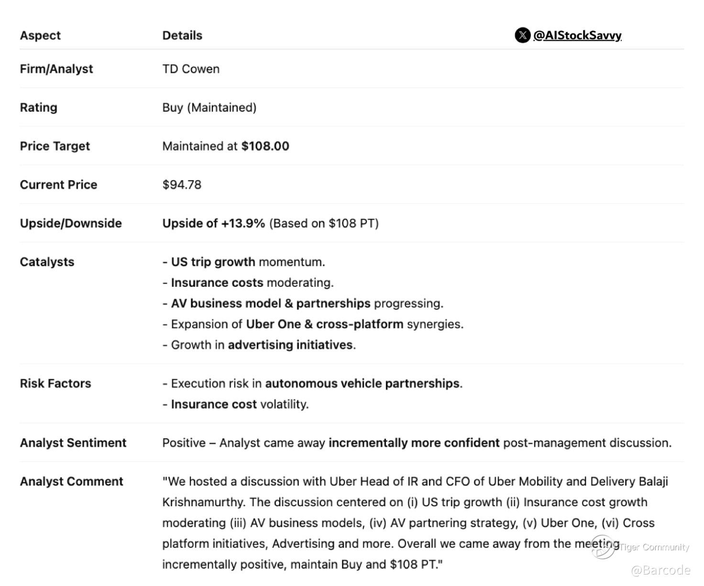Screen dimensions: 704x586
Task: Select the Price Target row label
Action: [x=55, y=146]
